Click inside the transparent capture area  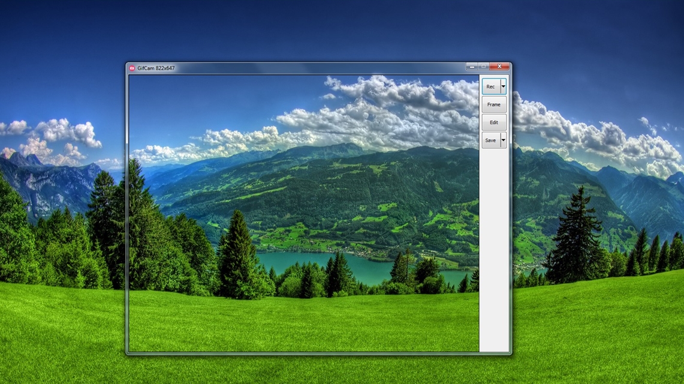click(x=303, y=214)
